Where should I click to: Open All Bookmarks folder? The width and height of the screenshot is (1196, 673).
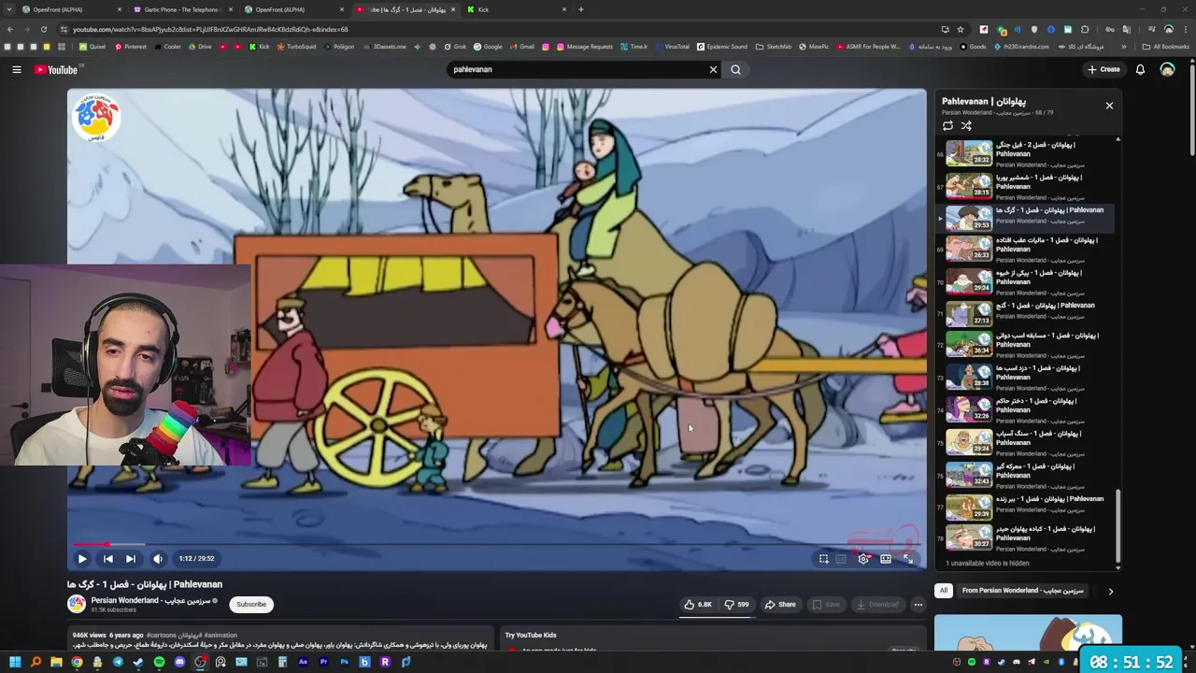1166,47
